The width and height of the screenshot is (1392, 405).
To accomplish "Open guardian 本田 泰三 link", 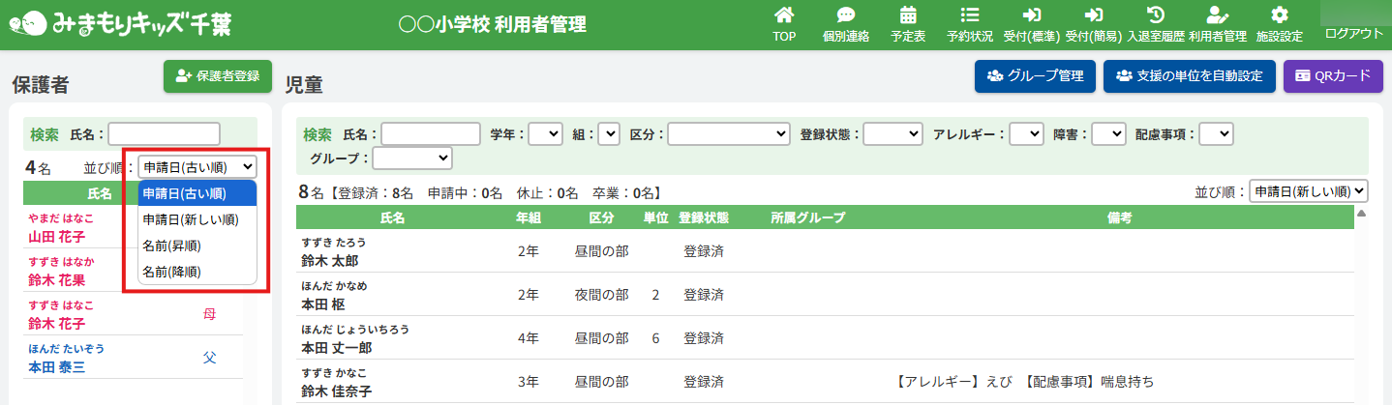I will (x=56, y=367).
